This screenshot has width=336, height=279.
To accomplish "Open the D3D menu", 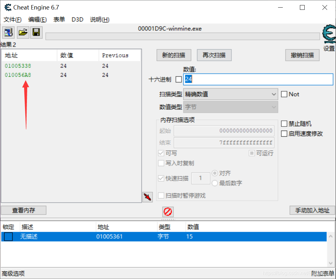I will (x=77, y=20).
